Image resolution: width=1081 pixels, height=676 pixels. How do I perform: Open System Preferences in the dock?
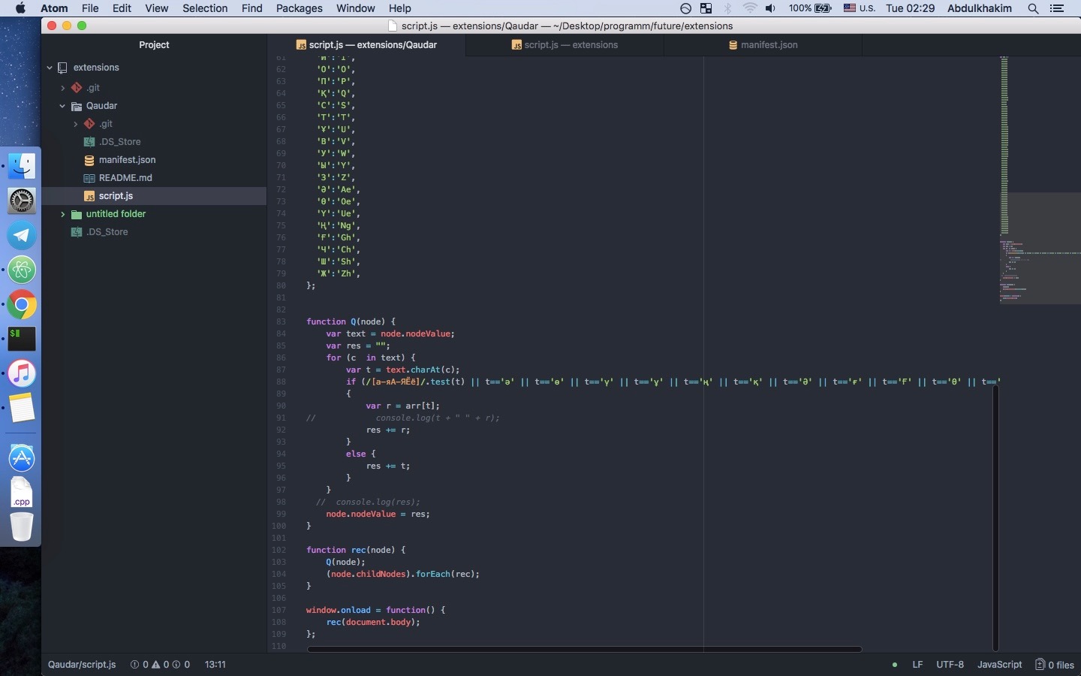[22, 201]
